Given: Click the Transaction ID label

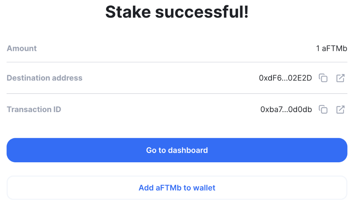Looking at the screenshot, I should click(x=34, y=109).
